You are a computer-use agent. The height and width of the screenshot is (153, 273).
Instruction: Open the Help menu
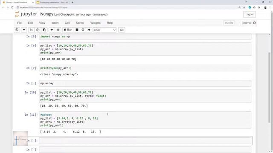pyautogui.click(x=110, y=23)
